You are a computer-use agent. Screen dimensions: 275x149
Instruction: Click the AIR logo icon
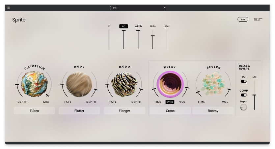(x=258, y=19)
